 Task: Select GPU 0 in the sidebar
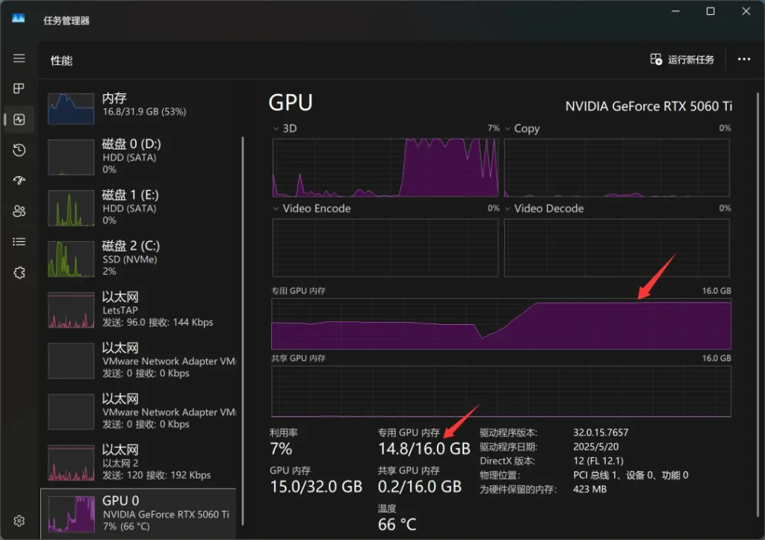pos(138,514)
